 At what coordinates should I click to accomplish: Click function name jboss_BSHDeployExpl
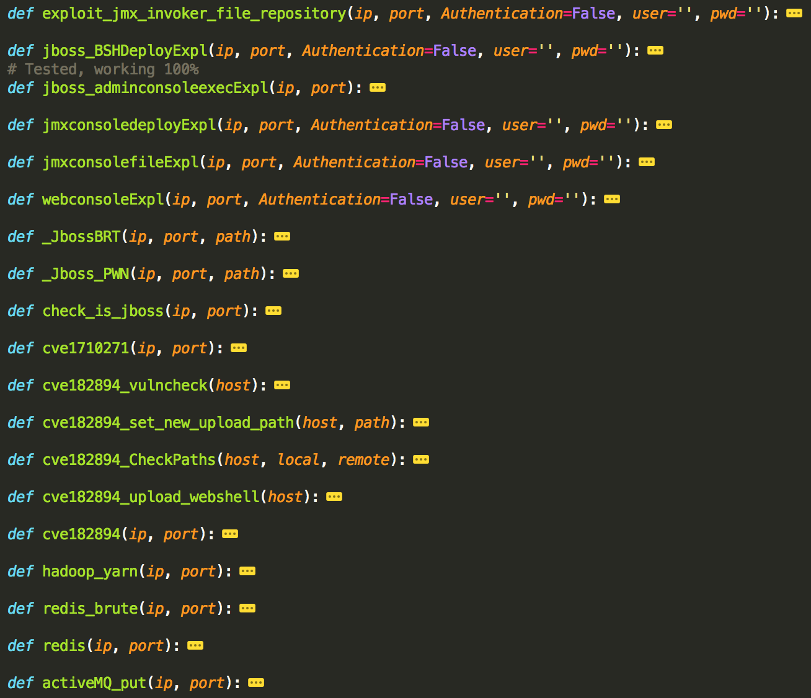125,51
